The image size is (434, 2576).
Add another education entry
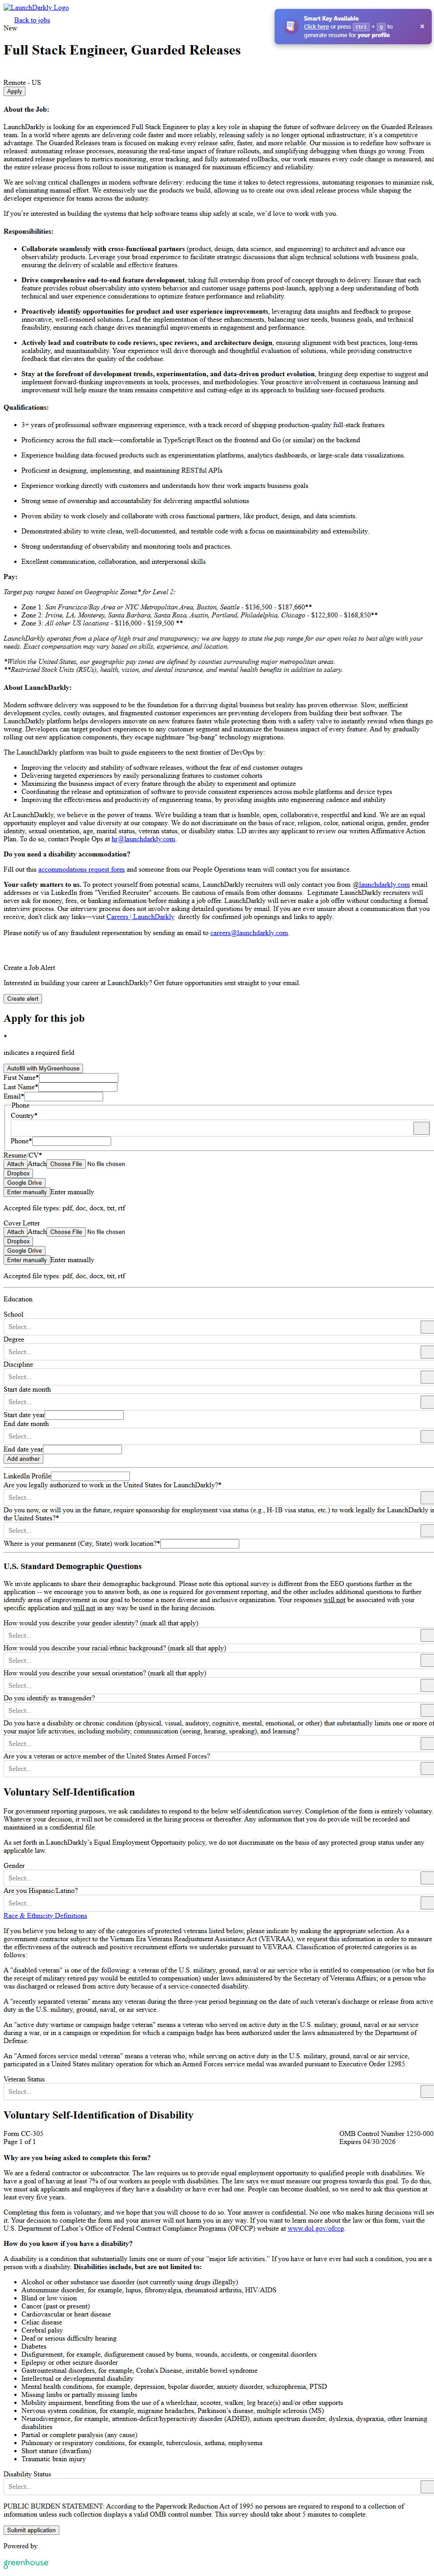23,1459
